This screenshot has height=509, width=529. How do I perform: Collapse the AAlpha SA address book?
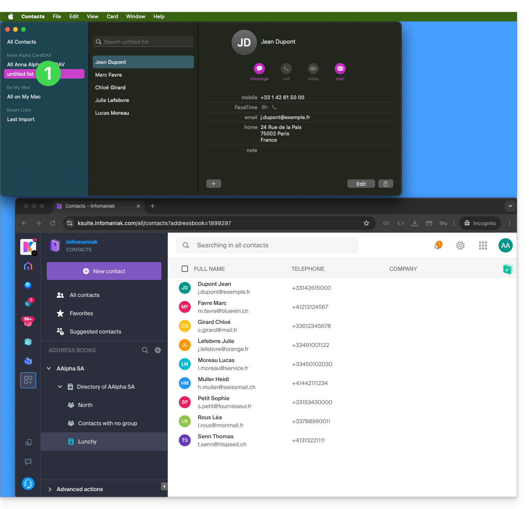pos(49,368)
